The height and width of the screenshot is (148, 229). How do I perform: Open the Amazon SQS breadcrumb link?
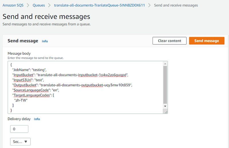(13, 5)
